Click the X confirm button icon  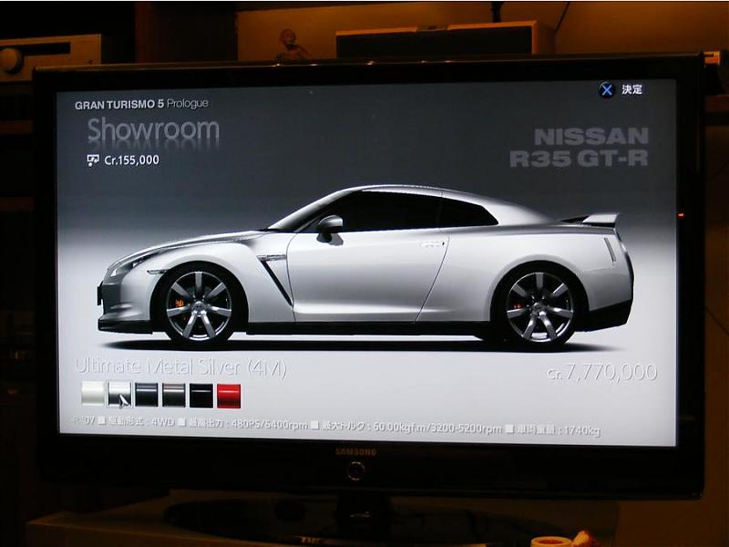(606, 90)
